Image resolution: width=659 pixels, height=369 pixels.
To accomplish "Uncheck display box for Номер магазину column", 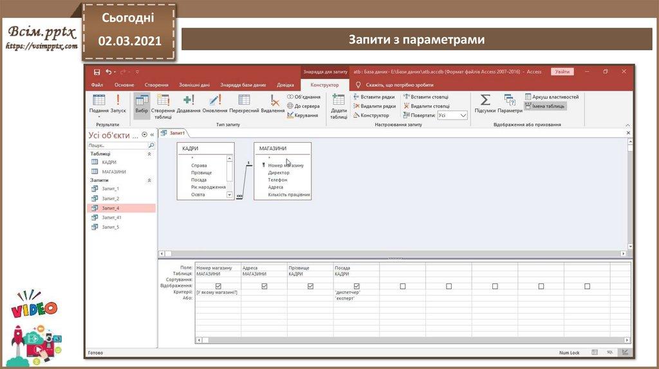I will tap(218, 286).
